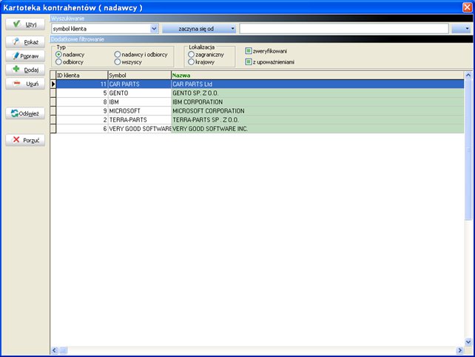
Task: Click the ID cell showing 5
Action: point(82,93)
